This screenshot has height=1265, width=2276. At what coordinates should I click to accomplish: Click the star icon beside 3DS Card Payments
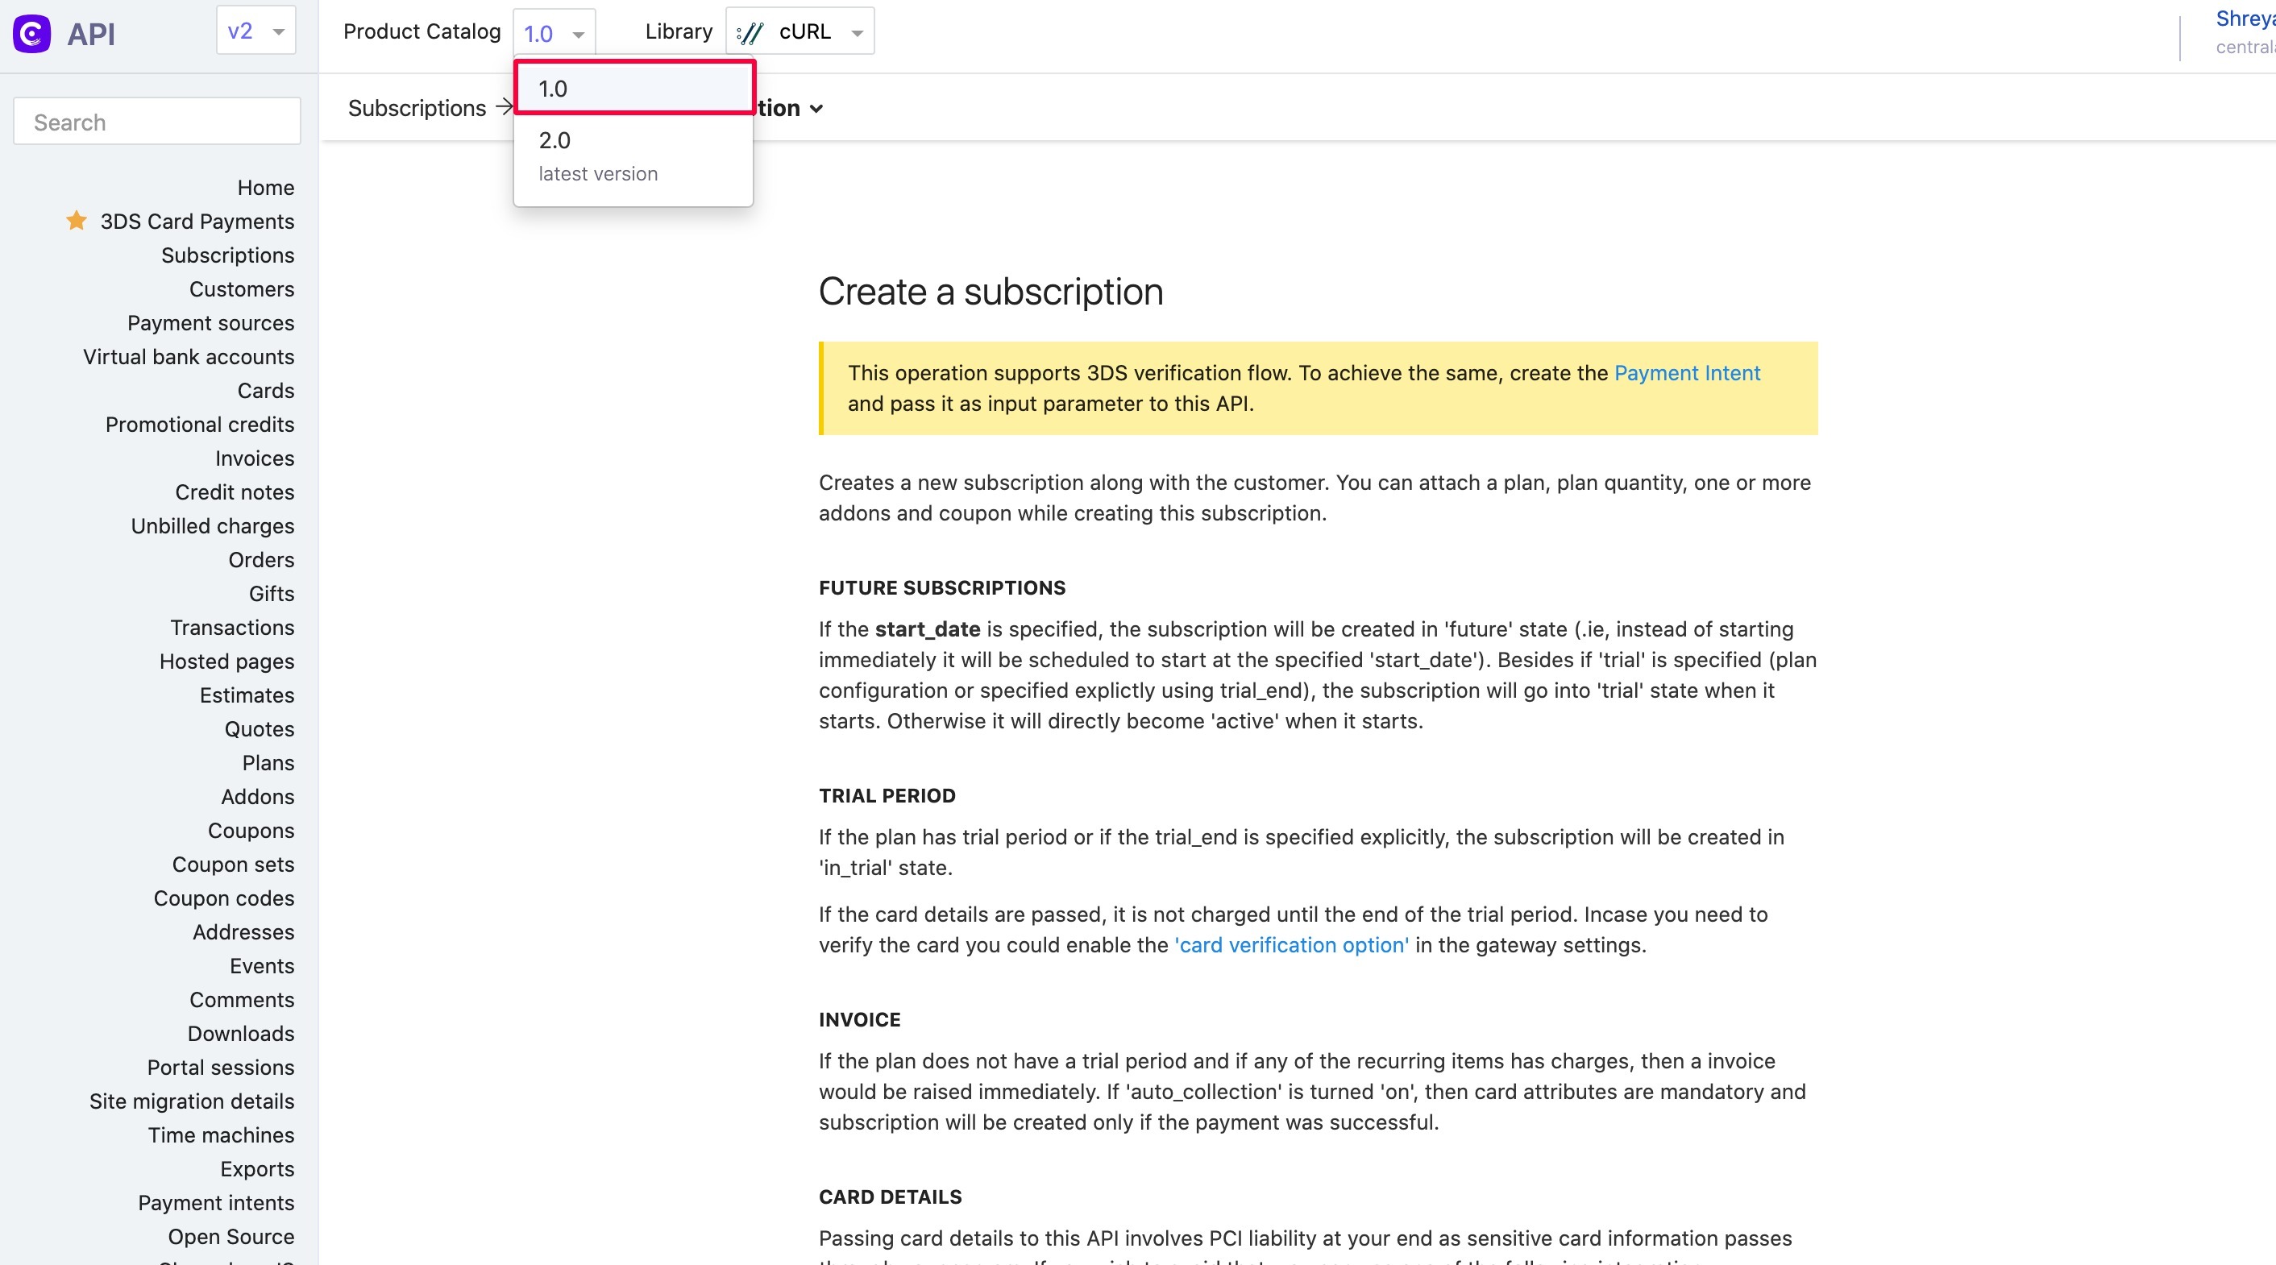pos(75,220)
